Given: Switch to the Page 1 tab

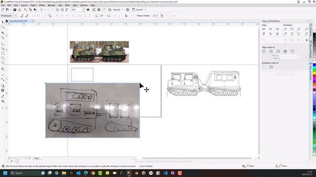Looking at the screenshot, I should pos(37,158).
